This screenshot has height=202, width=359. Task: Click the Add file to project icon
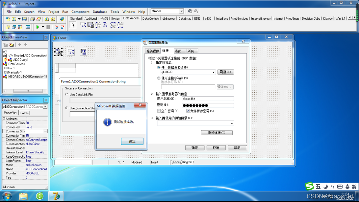coord(47,19)
